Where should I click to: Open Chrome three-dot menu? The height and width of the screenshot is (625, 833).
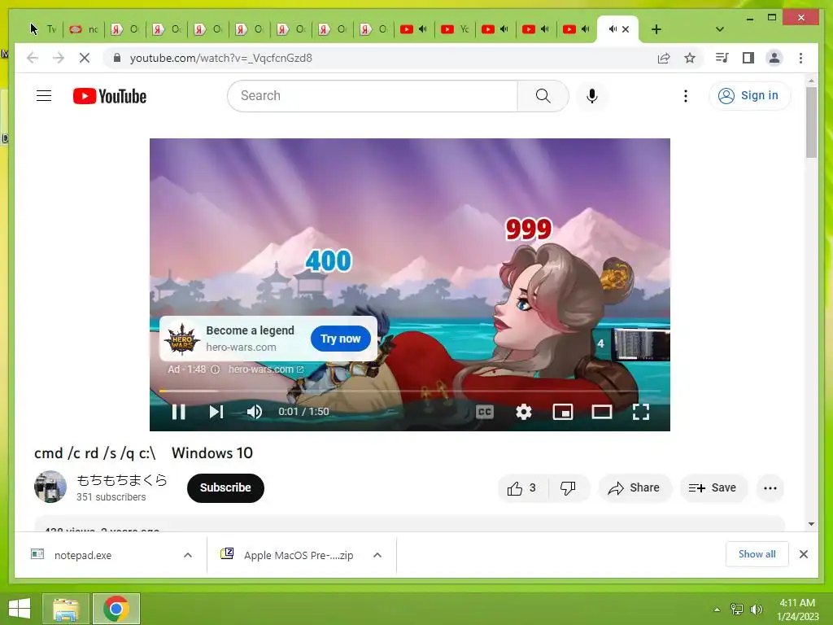pyautogui.click(x=800, y=58)
